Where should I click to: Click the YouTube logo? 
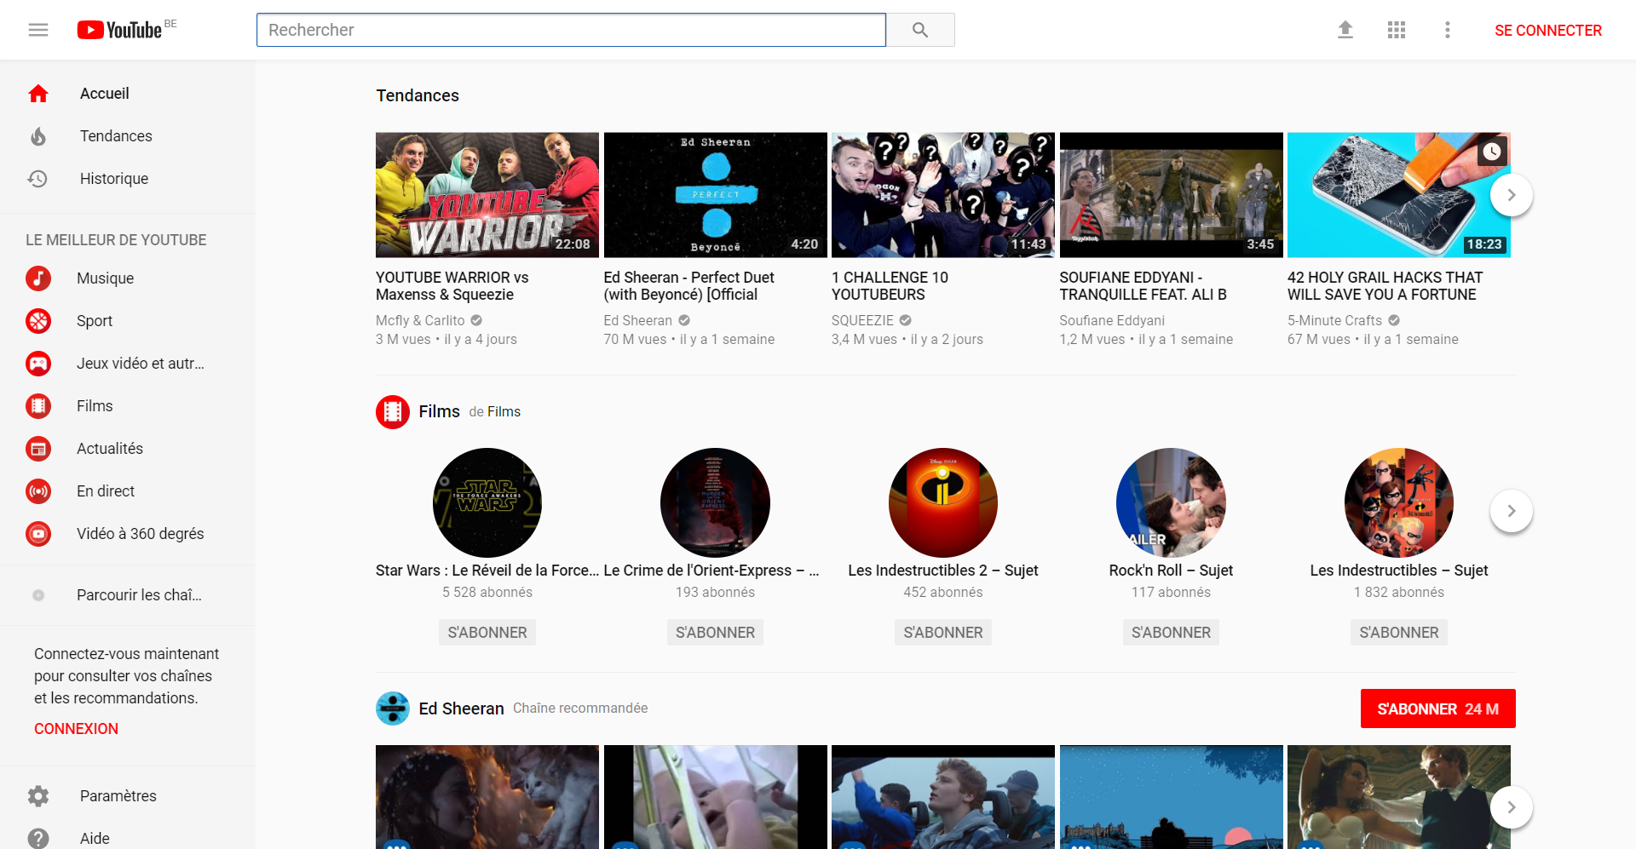119,30
